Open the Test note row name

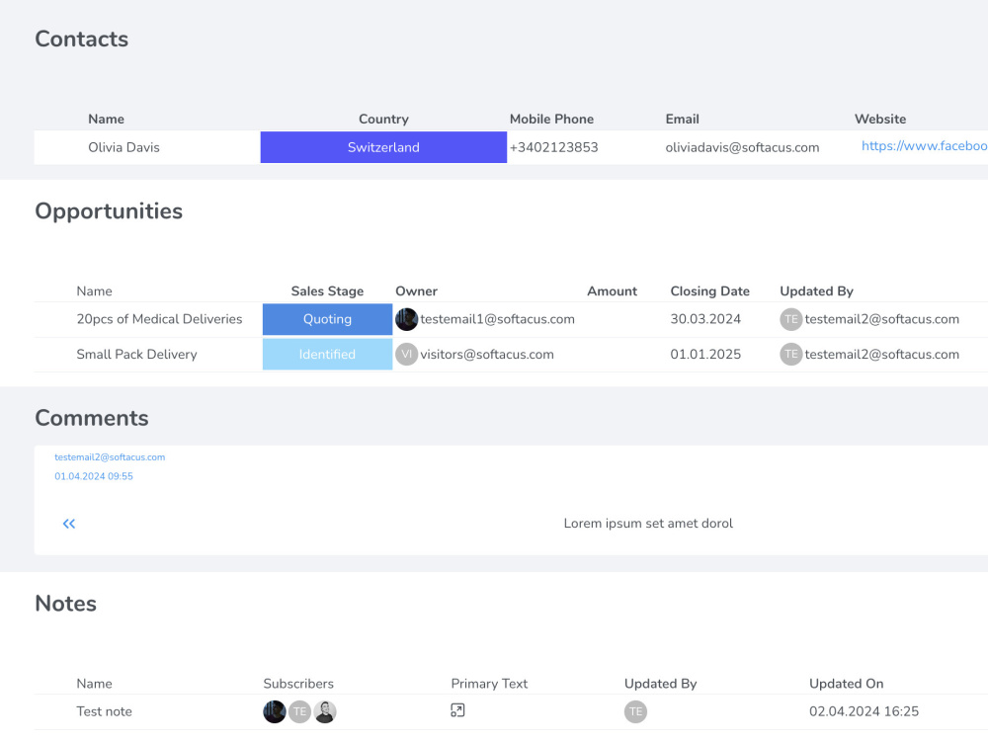tap(105, 712)
